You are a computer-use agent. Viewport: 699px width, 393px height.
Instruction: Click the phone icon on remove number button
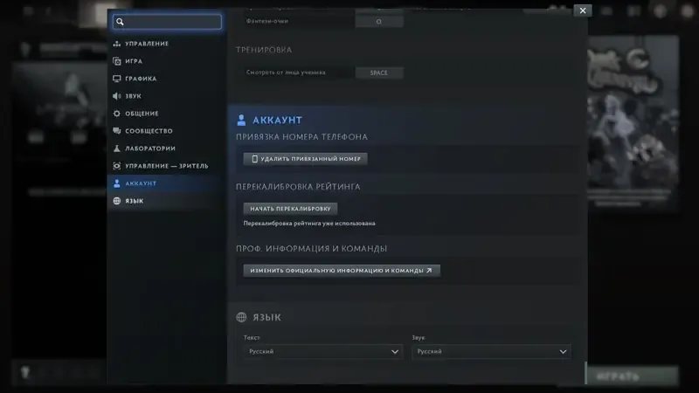click(x=254, y=159)
